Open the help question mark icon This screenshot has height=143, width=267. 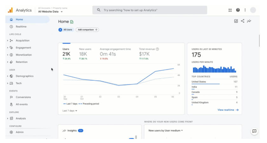point(238,10)
